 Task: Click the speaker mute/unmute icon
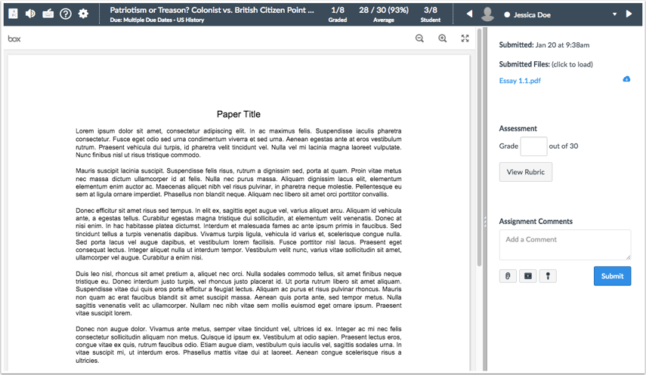point(30,14)
